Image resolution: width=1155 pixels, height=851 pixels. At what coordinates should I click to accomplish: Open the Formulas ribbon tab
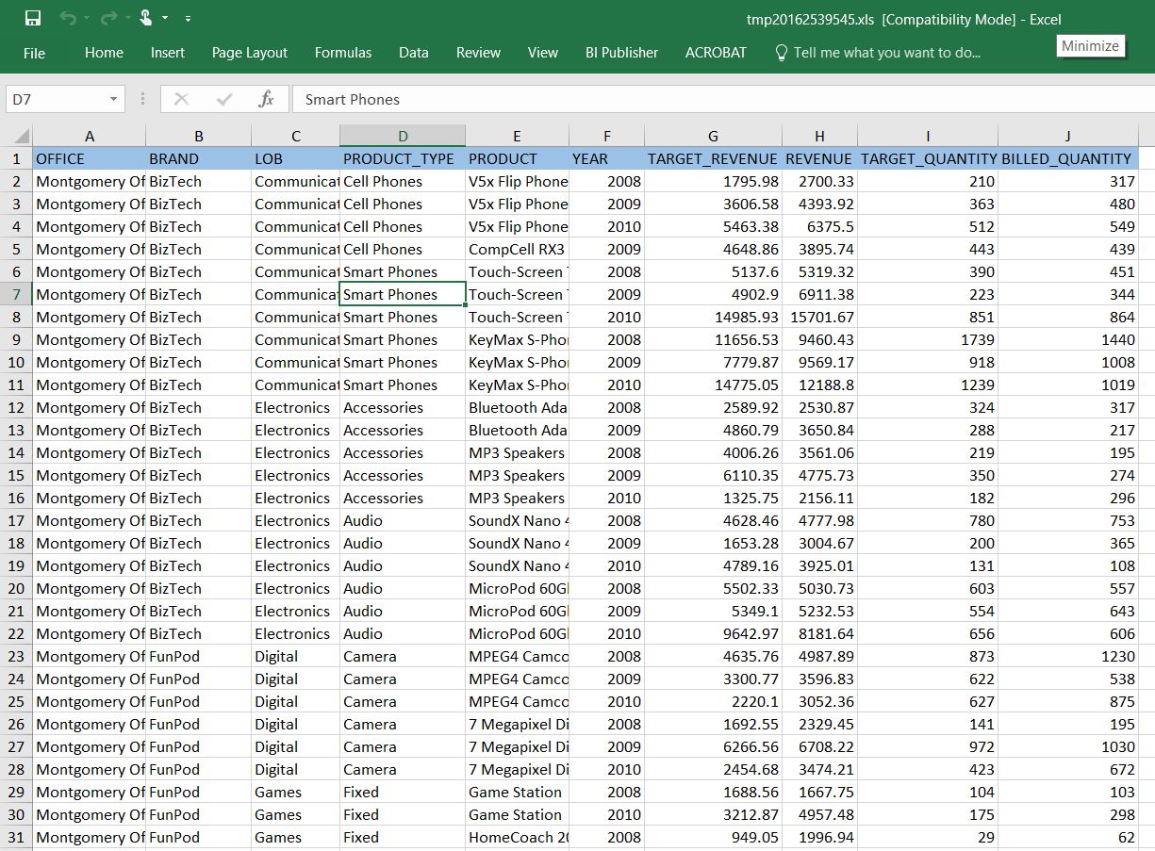click(x=342, y=53)
